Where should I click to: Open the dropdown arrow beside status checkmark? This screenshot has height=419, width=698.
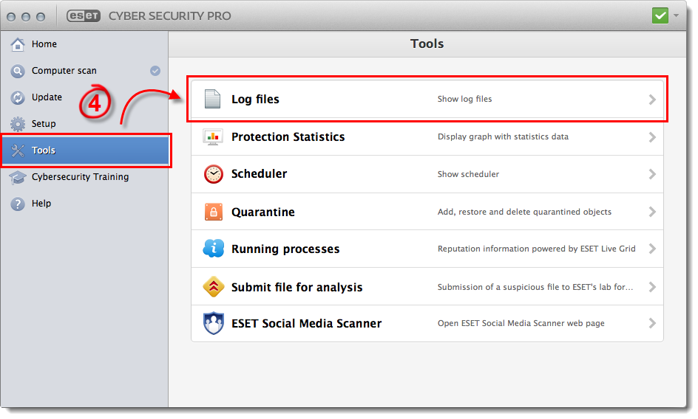676,15
